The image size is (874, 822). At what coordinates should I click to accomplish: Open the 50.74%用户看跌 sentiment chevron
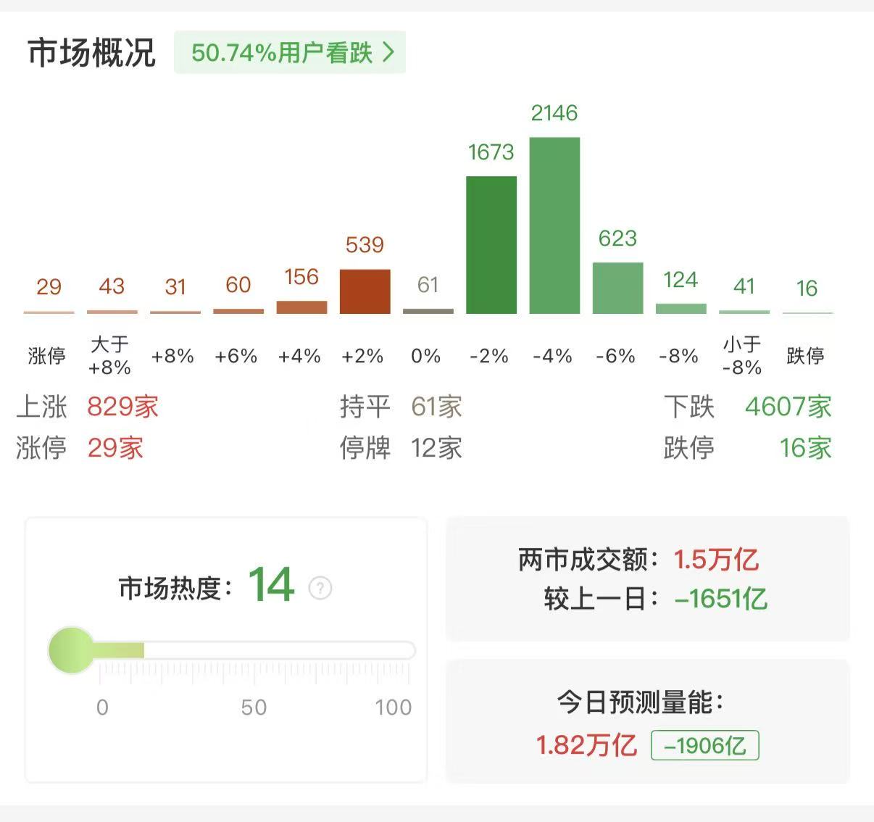click(x=389, y=52)
